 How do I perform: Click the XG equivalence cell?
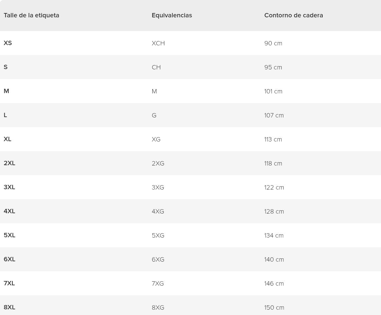click(156, 139)
